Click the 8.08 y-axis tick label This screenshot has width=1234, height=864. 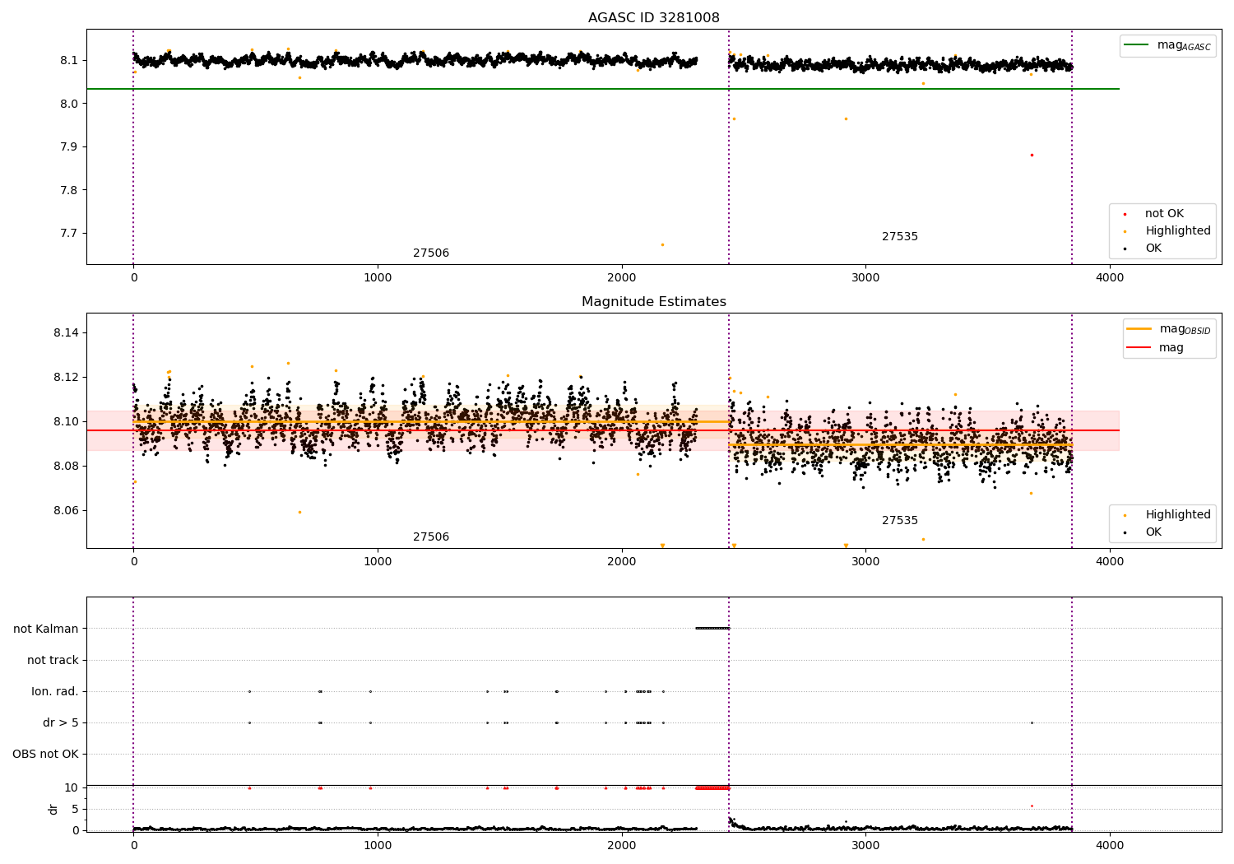tap(66, 467)
